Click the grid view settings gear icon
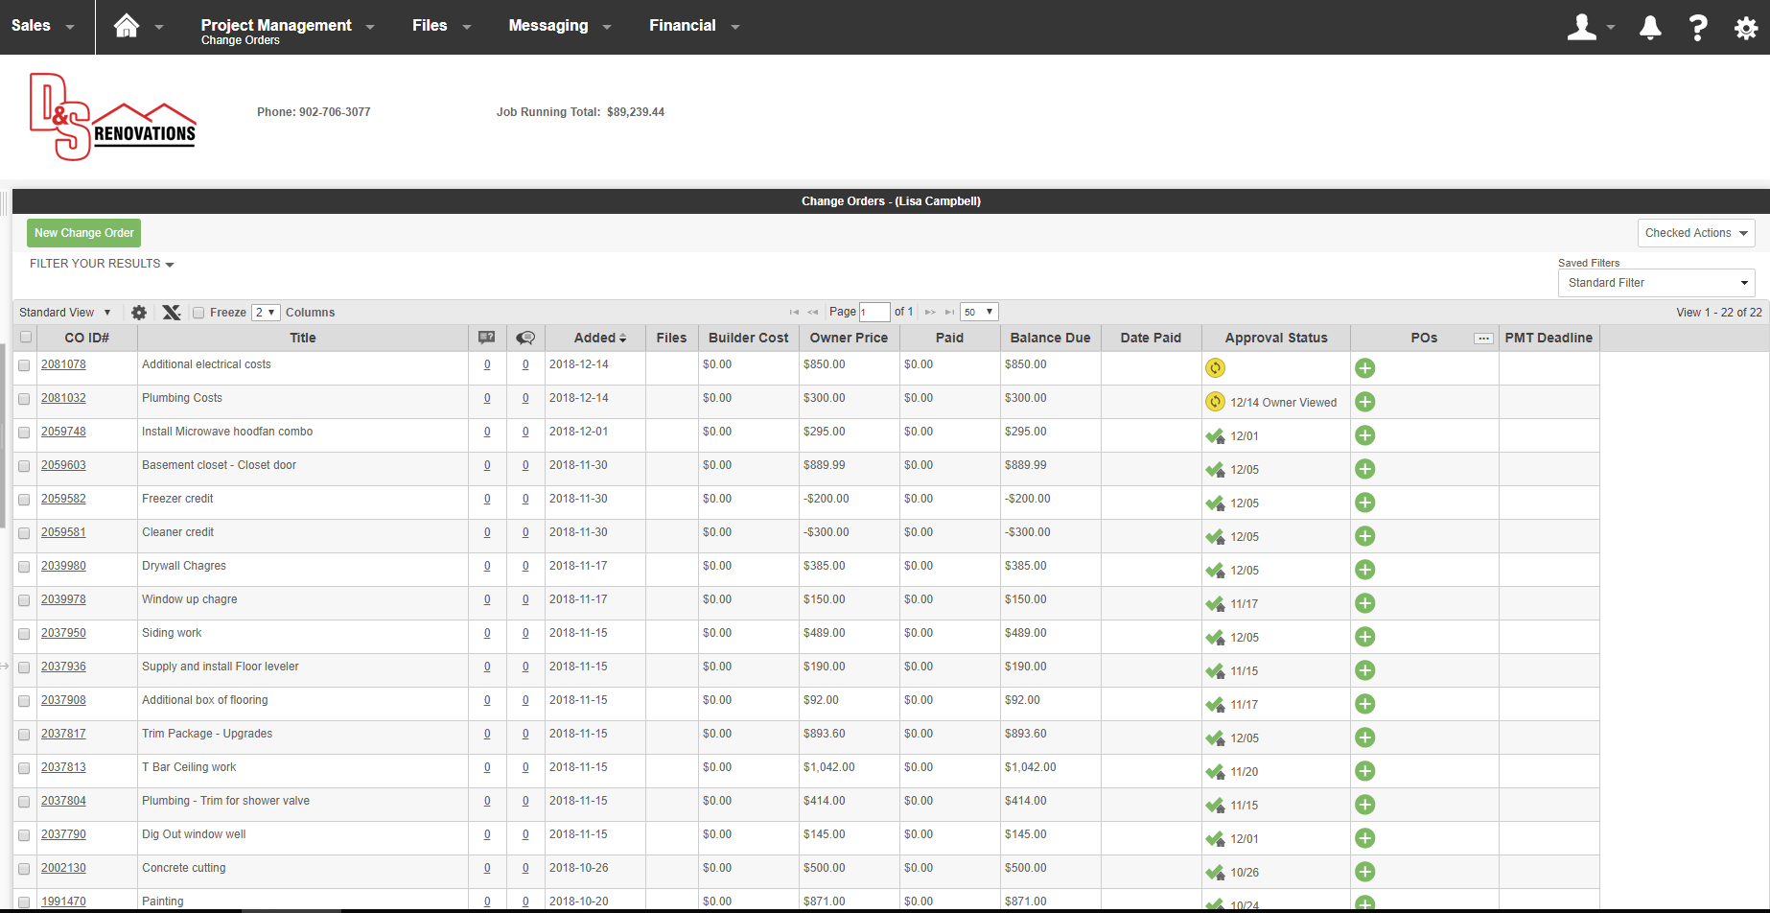This screenshot has width=1770, height=913. pyautogui.click(x=139, y=313)
